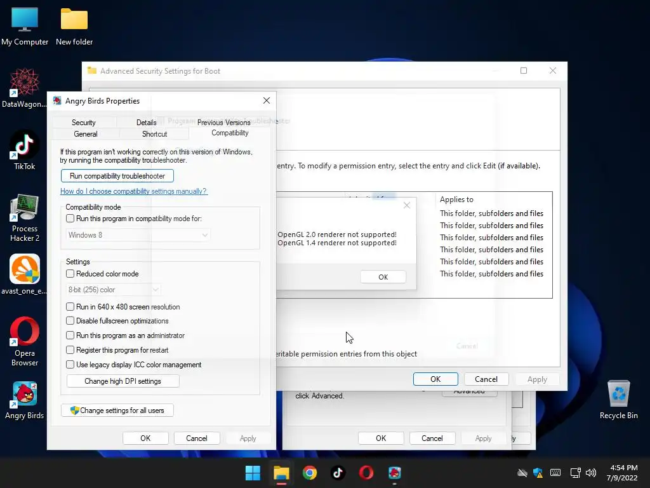Select first 'This folder, subfolders and files' entry
This screenshot has height=488, width=650.
click(x=492, y=213)
